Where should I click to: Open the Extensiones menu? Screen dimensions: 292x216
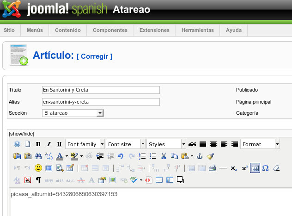click(154, 30)
